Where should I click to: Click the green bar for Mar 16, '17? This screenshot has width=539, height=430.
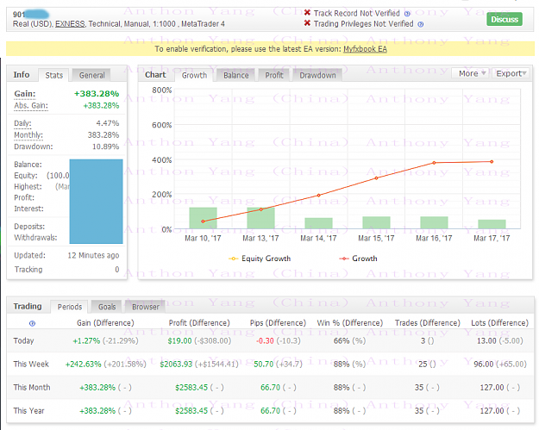[434, 222]
